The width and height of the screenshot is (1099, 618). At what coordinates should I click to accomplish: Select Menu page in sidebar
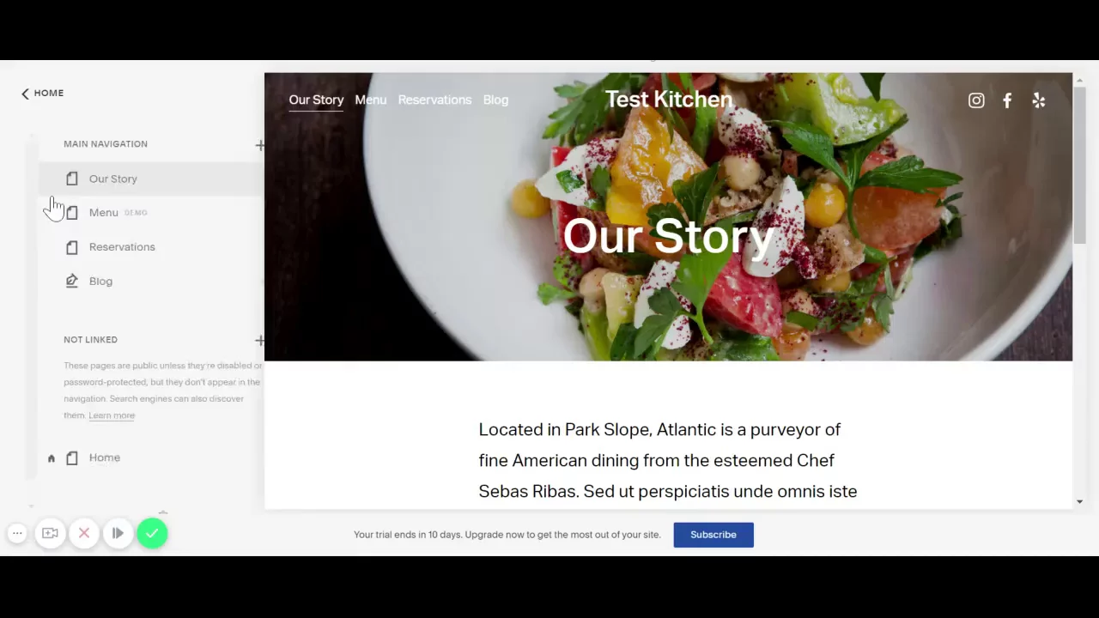pyautogui.click(x=104, y=213)
